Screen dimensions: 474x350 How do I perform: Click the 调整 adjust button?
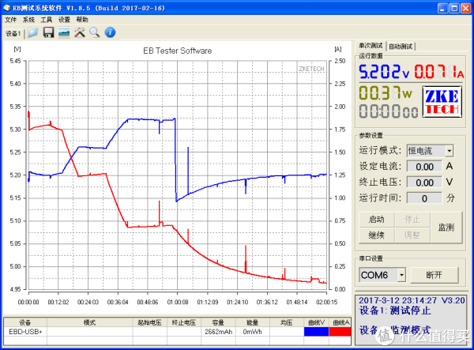[x=412, y=235]
